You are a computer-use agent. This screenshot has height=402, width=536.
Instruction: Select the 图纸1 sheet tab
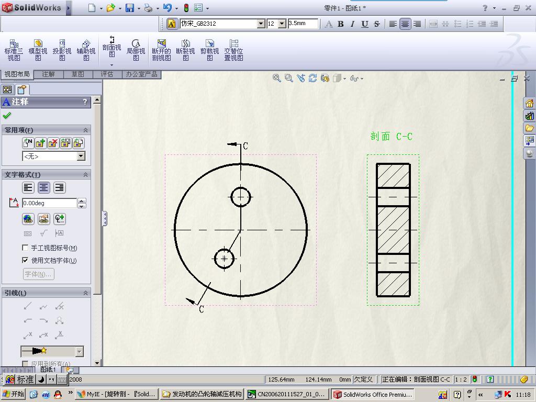click(x=48, y=370)
